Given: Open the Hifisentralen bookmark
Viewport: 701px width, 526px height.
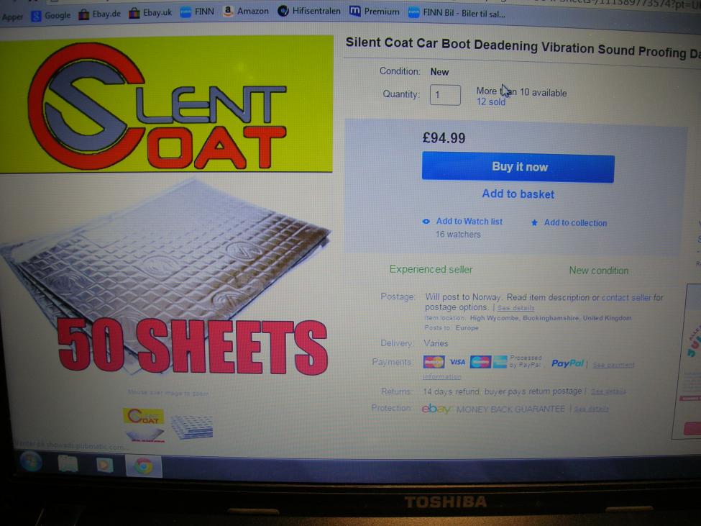Looking at the screenshot, I should [x=309, y=11].
